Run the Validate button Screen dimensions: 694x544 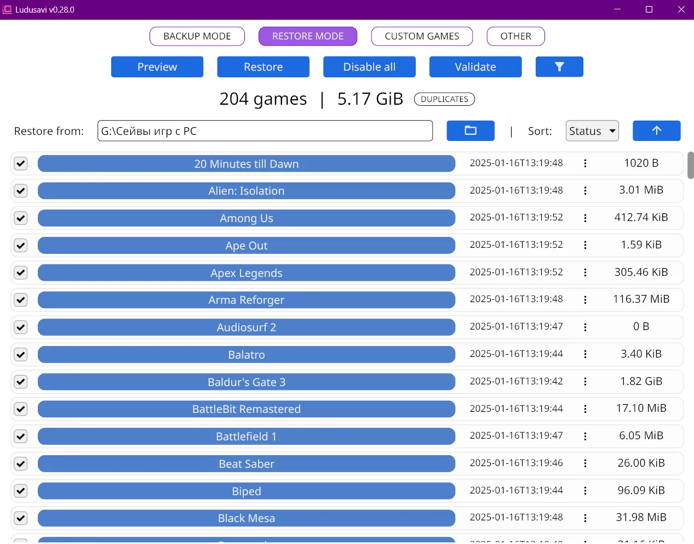[475, 67]
